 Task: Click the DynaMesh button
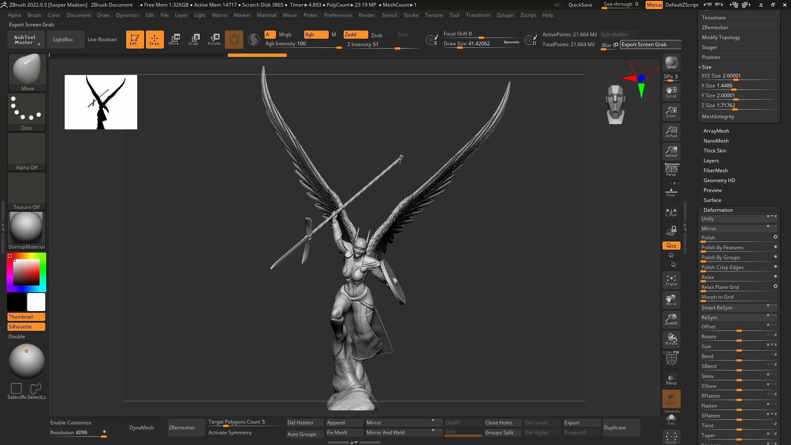(x=142, y=428)
